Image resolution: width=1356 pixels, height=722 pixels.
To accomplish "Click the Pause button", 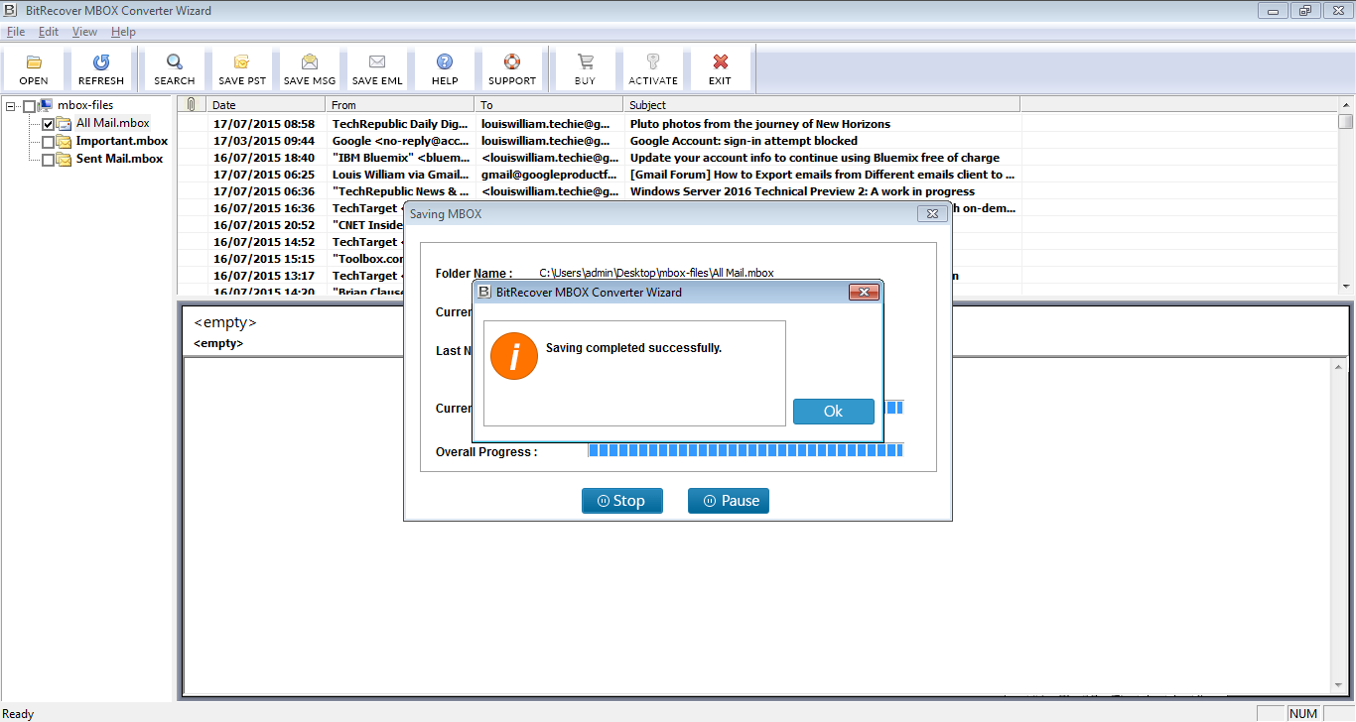I will (x=729, y=501).
